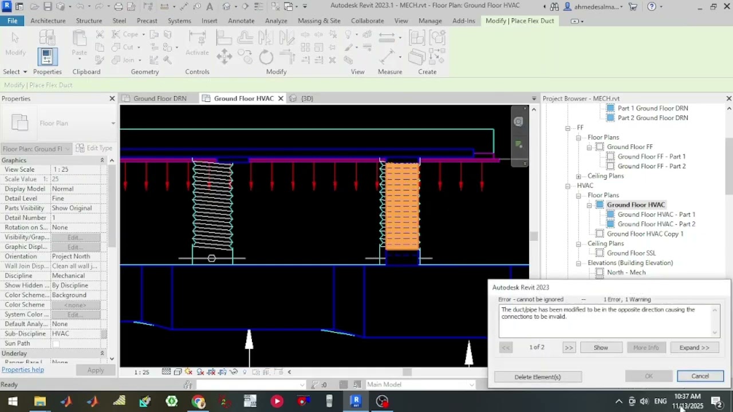
Task: Select Ground Floor HVAC Copy 1 view
Action: tap(645, 234)
